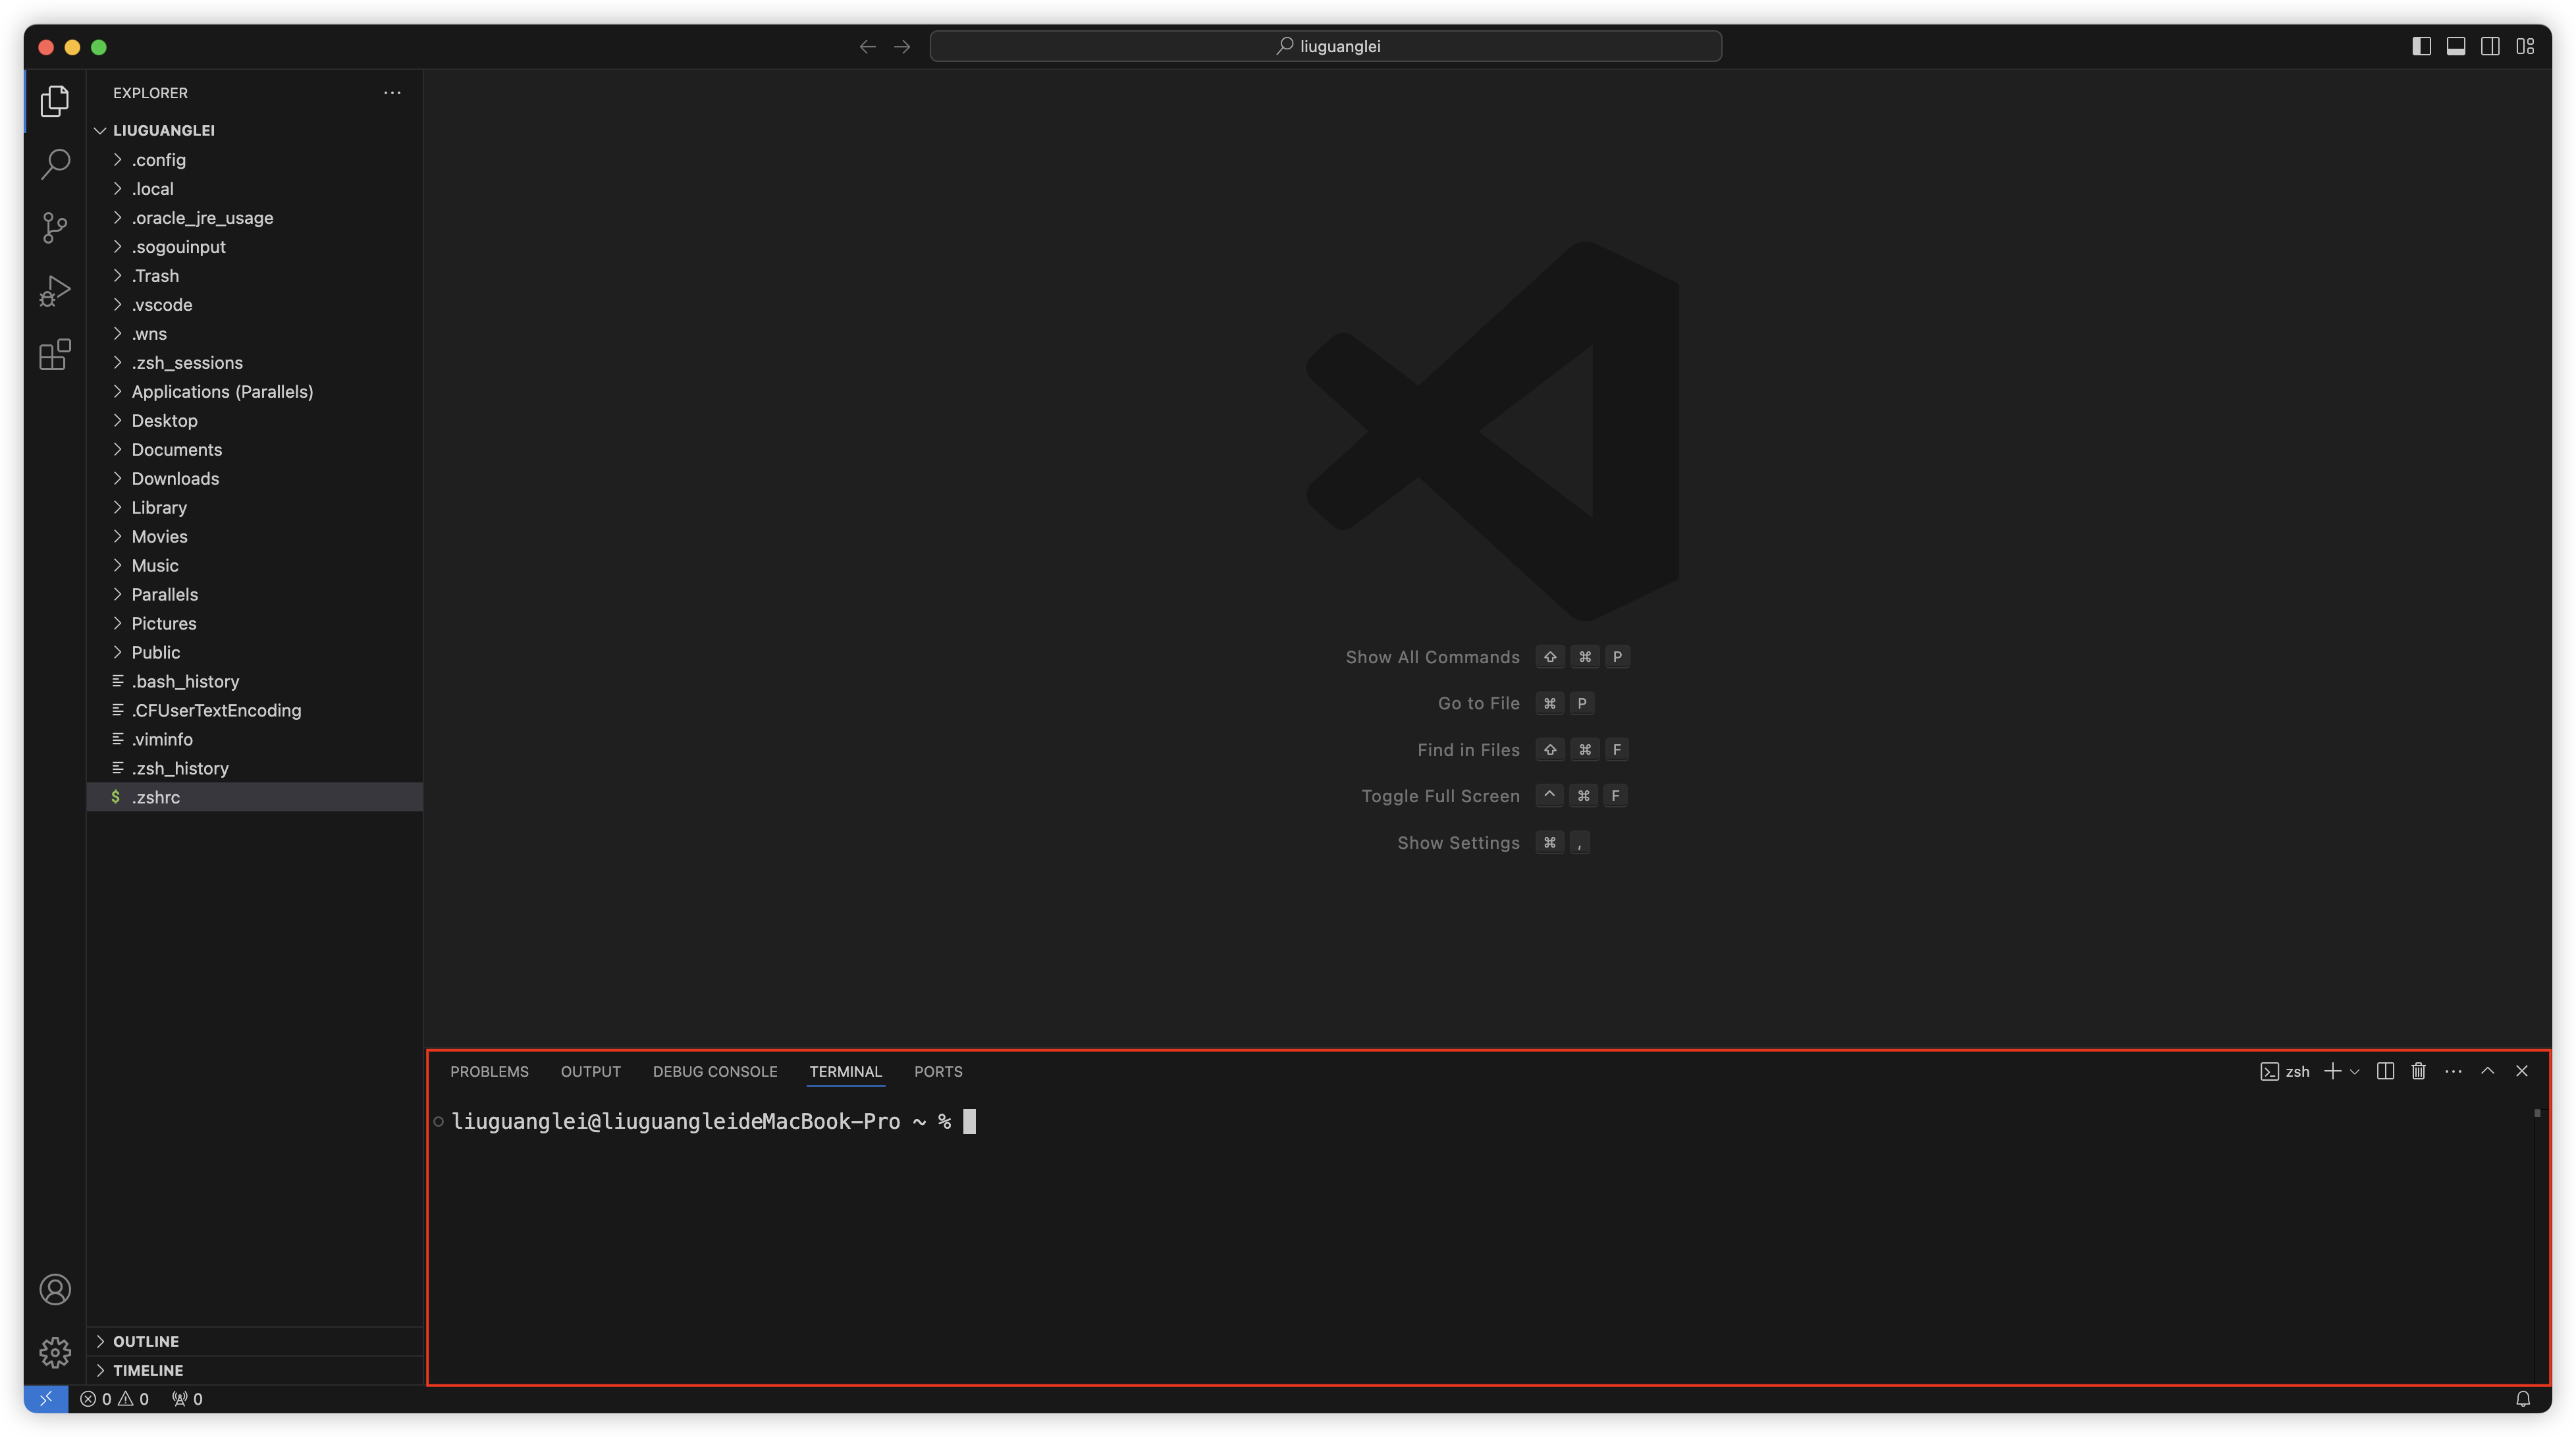The width and height of the screenshot is (2576, 1437).
Task: Switch to the PROBLEMS tab
Action: click(489, 1071)
